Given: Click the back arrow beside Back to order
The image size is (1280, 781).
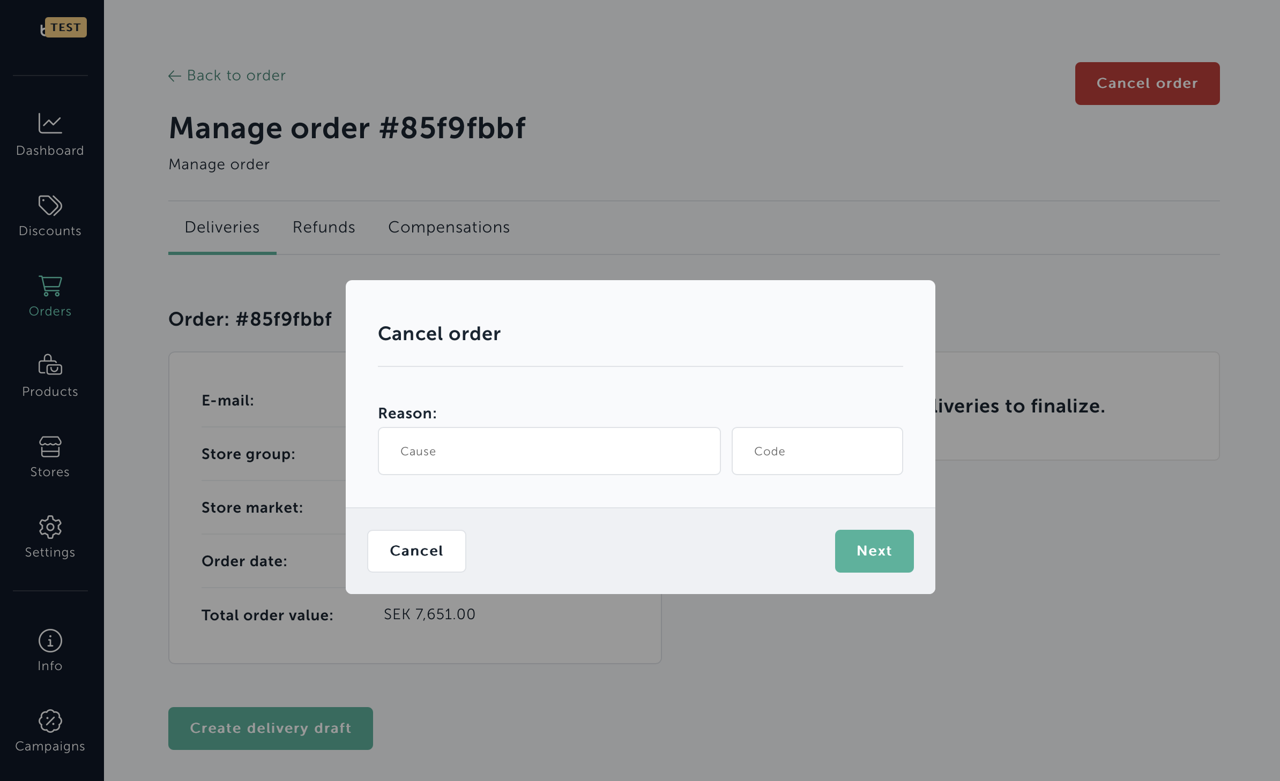Looking at the screenshot, I should [x=174, y=76].
